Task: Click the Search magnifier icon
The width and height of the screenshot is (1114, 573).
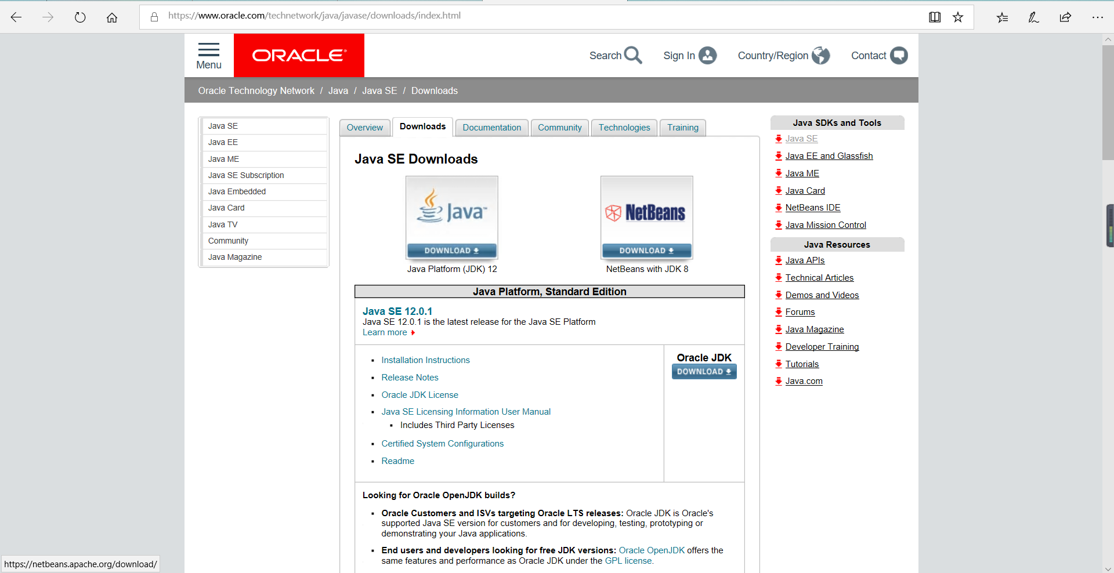Action: point(633,55)
